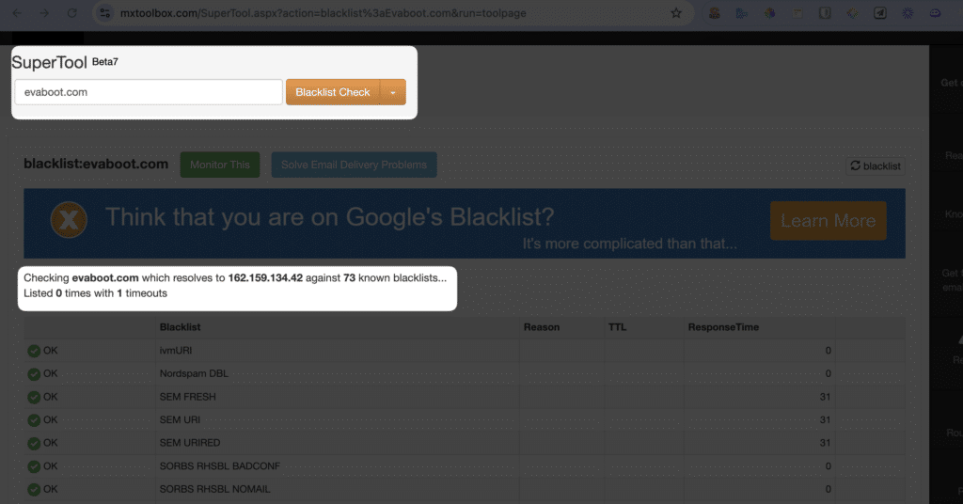
Task: Click green OK check icon for ivmURI
Action: pyautogui.click(x=34, y=351)
